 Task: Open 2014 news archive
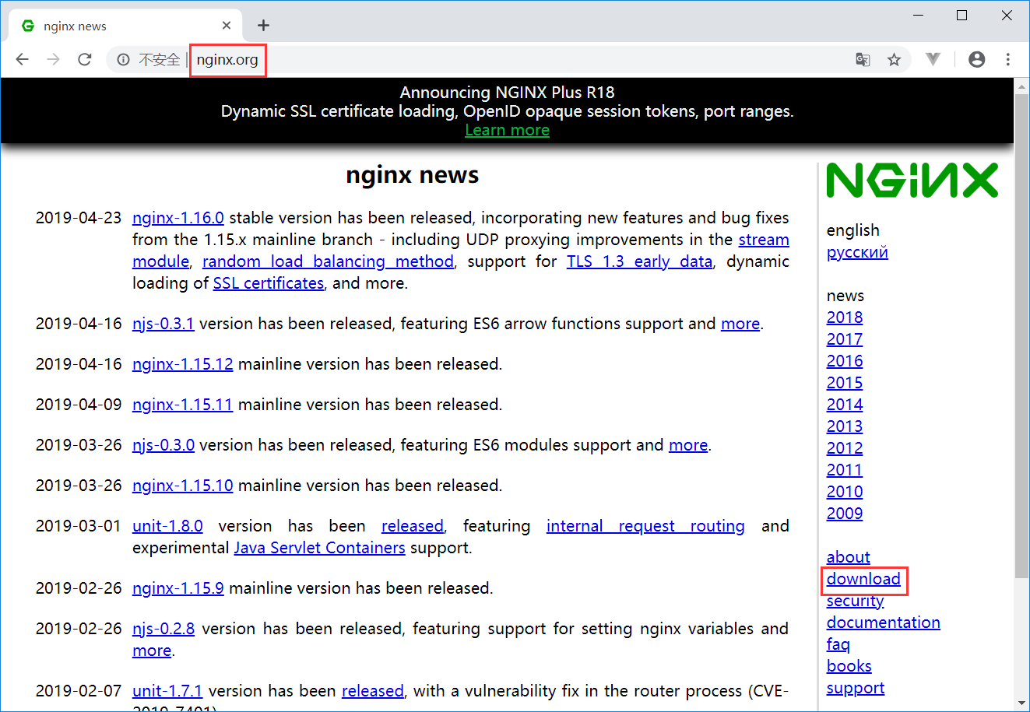pyautogui.click(x=845, y=405)
